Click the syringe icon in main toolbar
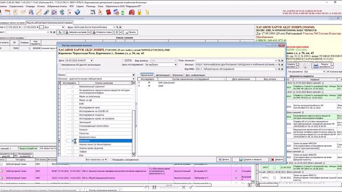This screenshot has height=192, width=342. [46, 12]
